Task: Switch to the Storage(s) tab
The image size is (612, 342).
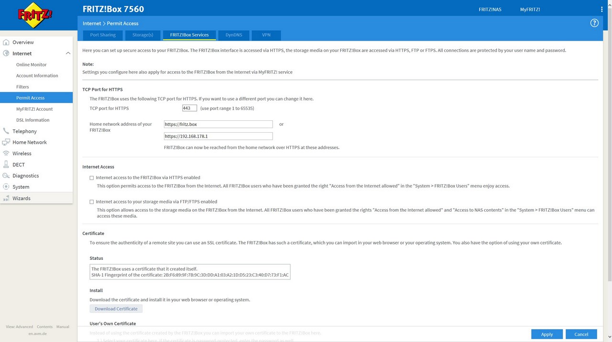Action: (142, 35)
